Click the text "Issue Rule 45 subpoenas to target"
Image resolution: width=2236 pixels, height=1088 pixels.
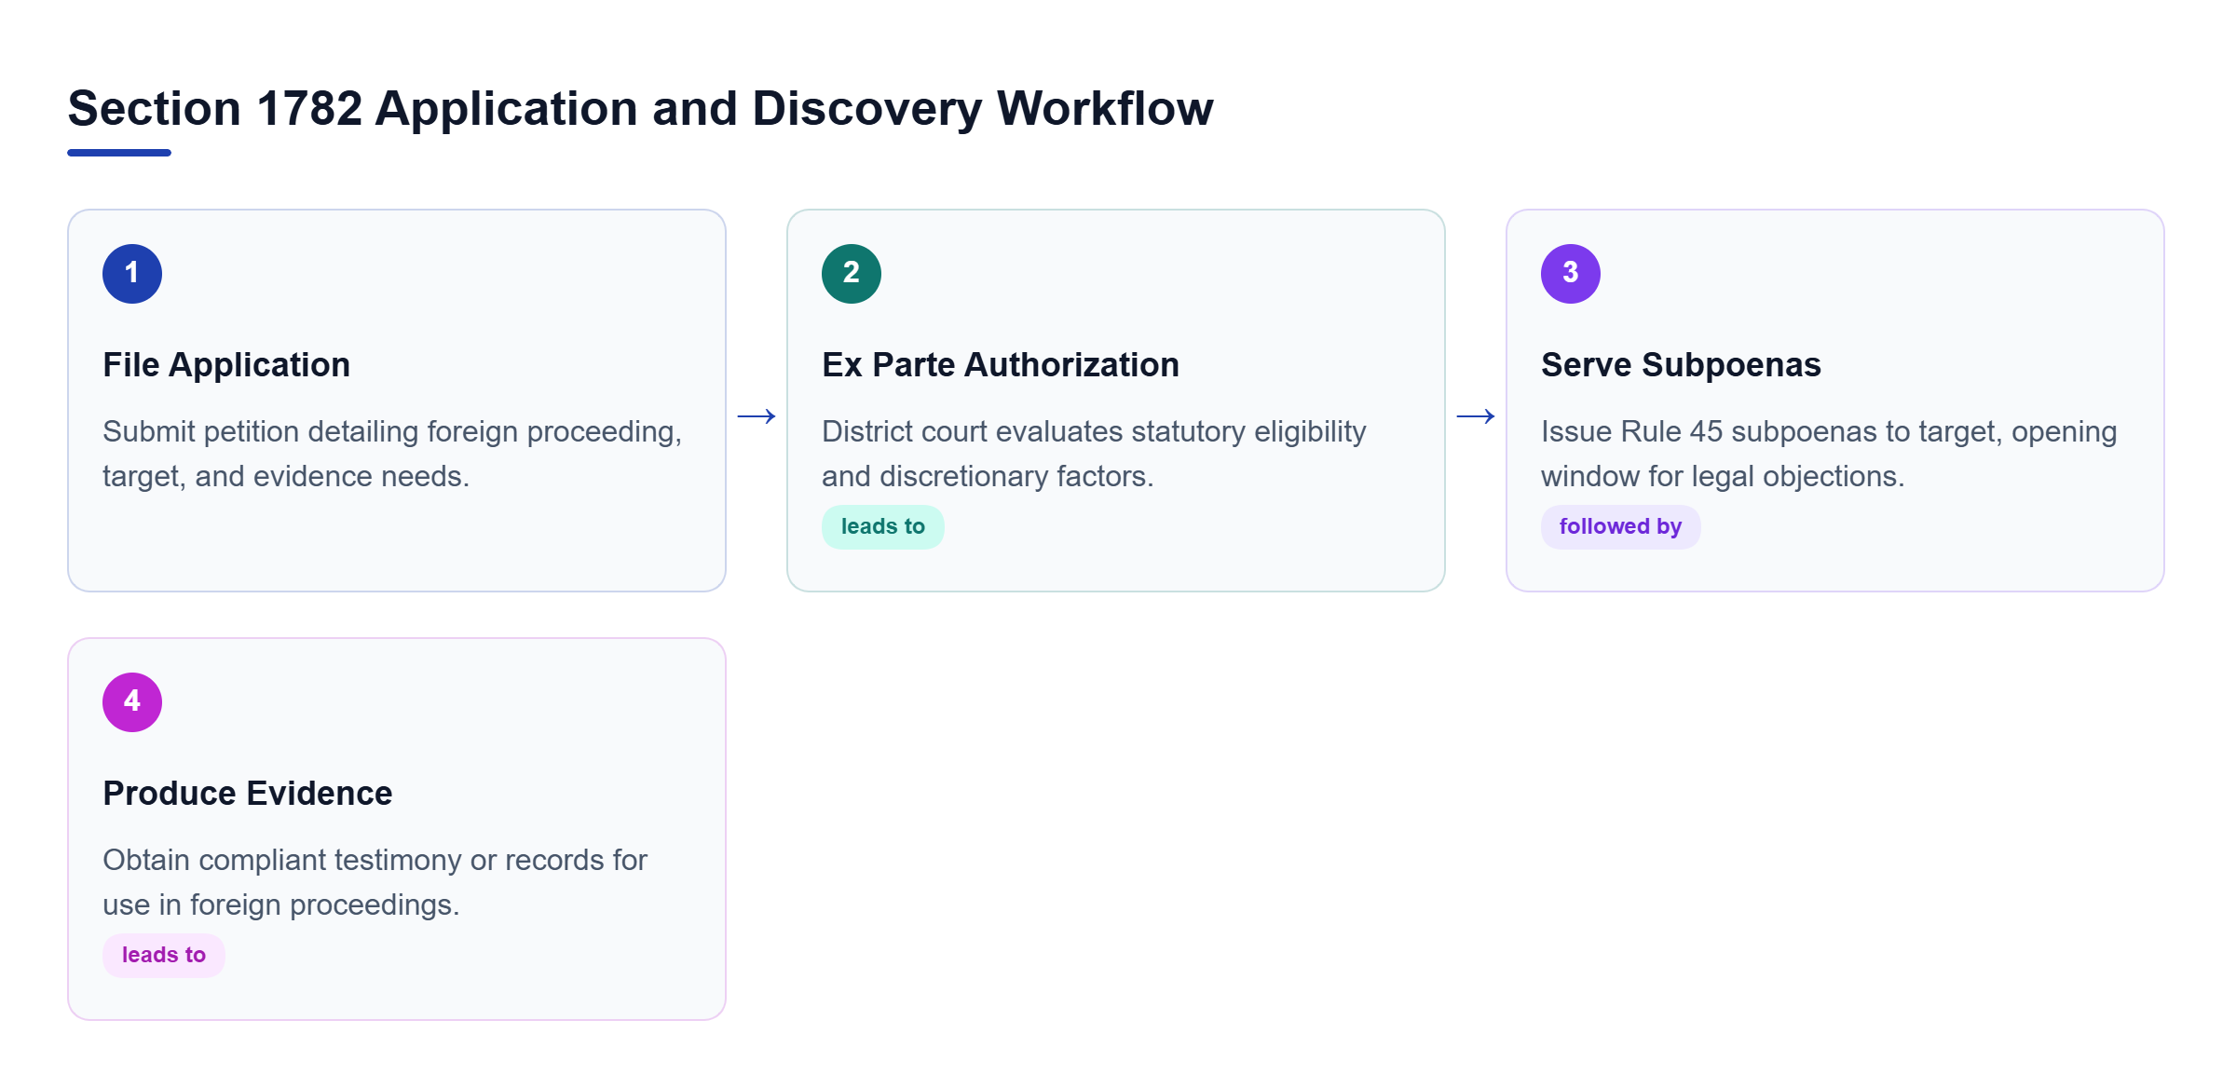tap(1768, 432)
